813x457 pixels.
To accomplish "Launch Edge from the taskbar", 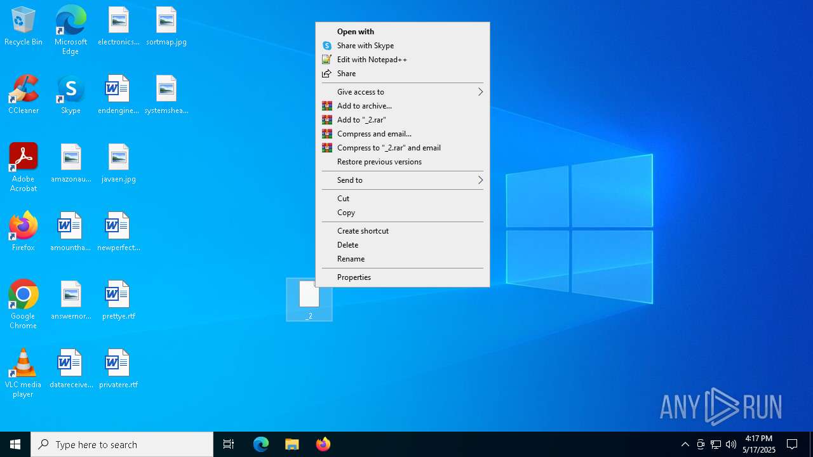I will pyautogui.click(x=261, y=444).
